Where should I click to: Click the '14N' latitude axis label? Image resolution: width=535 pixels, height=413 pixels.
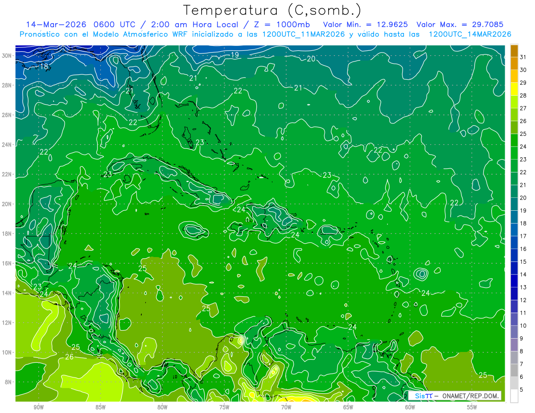coord(8,293)
